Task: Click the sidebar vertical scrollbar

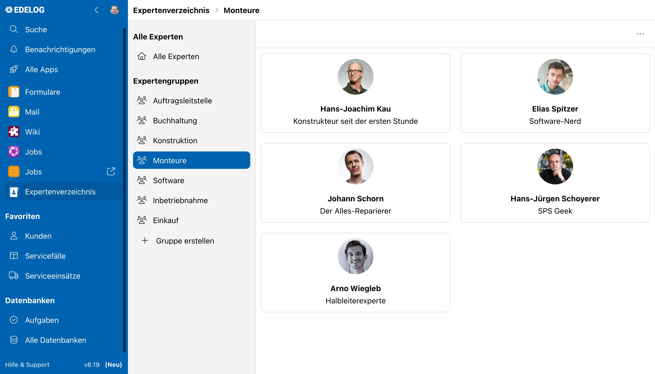Action: [x=124, y=190]
